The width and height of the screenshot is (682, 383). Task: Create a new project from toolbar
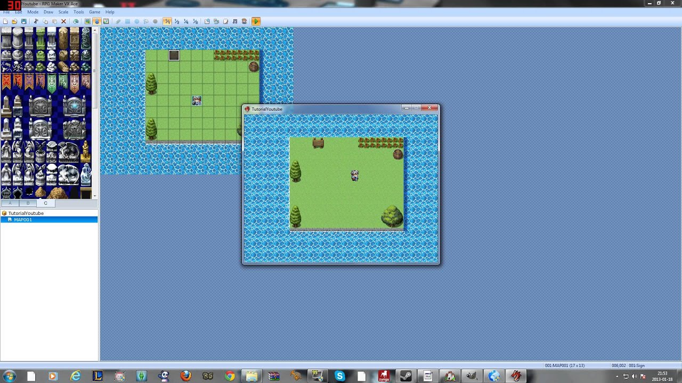5,21
